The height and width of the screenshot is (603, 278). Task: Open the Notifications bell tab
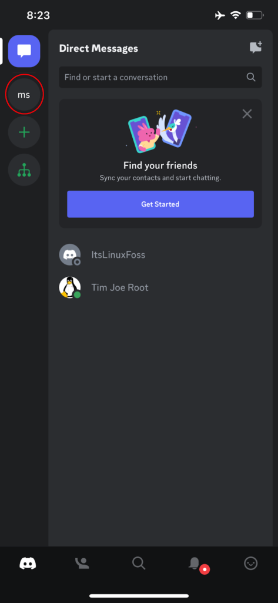[x=195, y=564]
